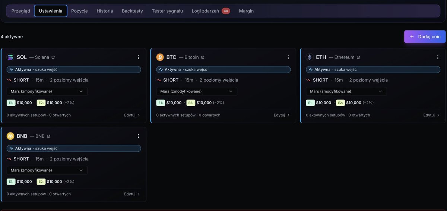Click '2 poziomy wejścia' on ETH card

[368, 80]
